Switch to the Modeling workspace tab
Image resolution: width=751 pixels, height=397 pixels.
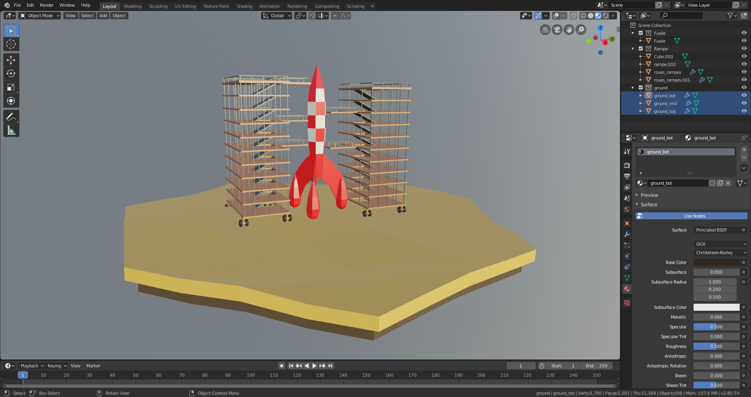click(133, 6)
